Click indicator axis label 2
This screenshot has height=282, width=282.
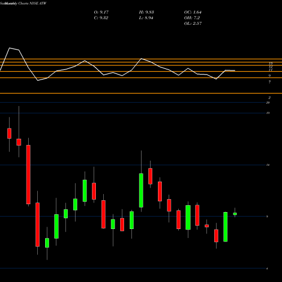click(x=270, y=98)
